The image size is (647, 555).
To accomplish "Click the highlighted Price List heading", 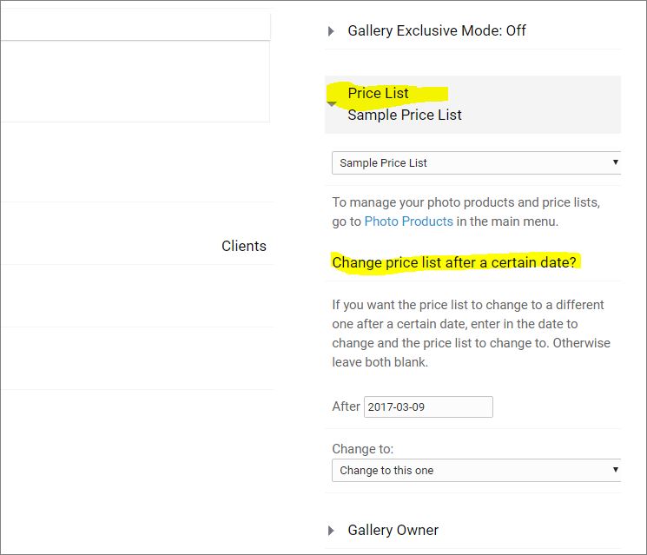I will pyautogui.click(x=378, y=93).
